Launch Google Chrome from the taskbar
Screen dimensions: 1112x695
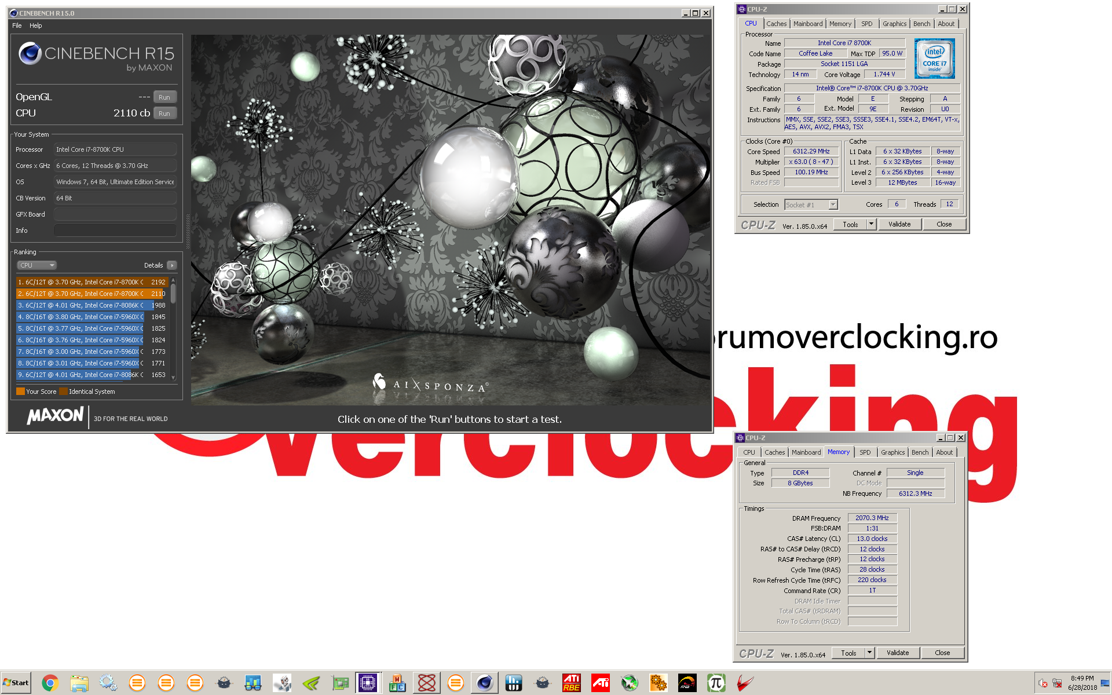50,683
